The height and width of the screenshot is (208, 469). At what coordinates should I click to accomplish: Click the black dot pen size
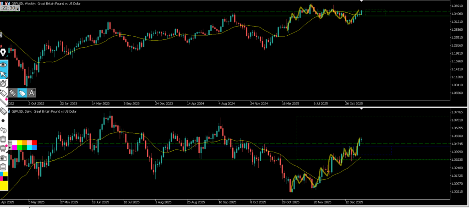pyautogui.click(x=4, y=120)
